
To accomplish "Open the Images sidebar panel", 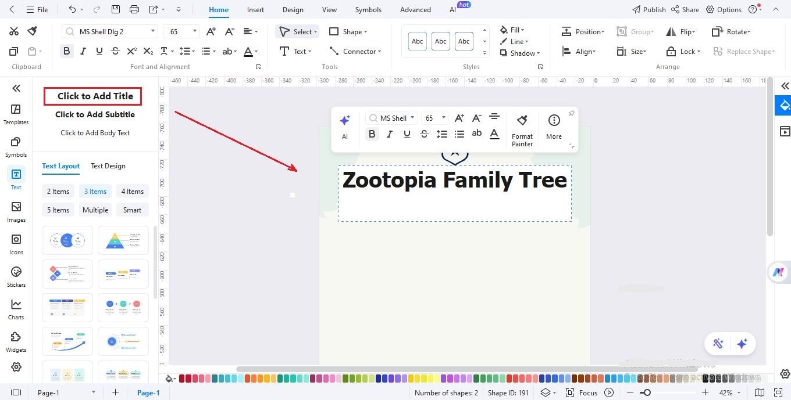I will click(16, 212).
